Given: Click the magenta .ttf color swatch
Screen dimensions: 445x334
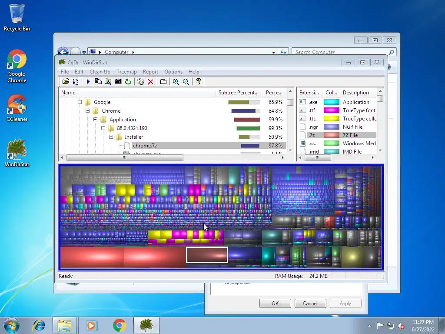Looking at the screenshot, I should pyautogui.click(x=332, y=110).
